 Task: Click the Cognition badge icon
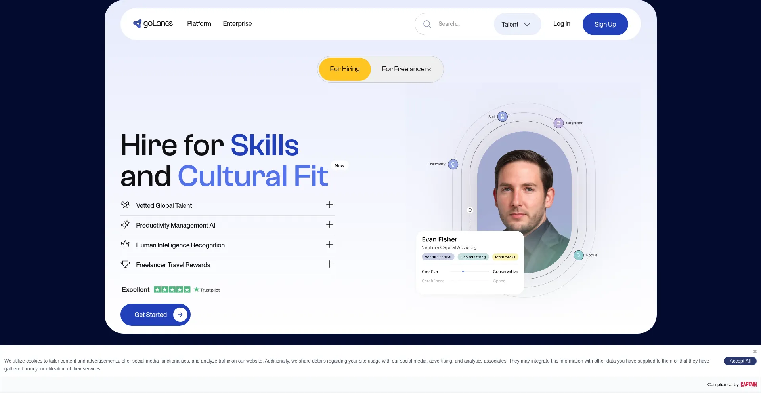click(x=558, y=123)
